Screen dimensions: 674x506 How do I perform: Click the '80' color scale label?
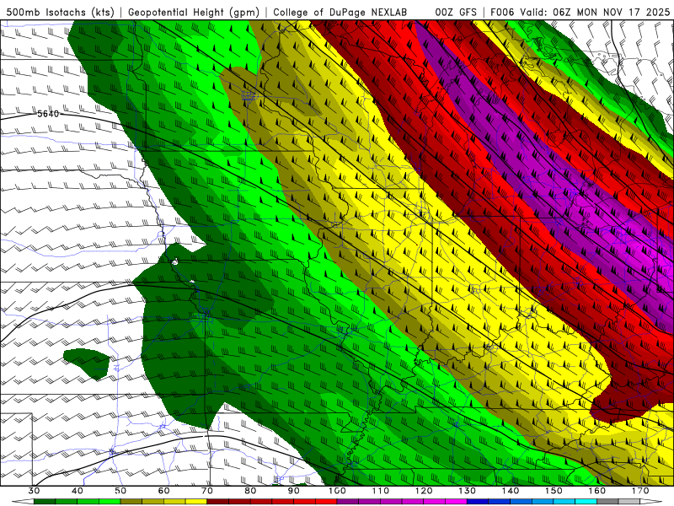click(250, 491)
